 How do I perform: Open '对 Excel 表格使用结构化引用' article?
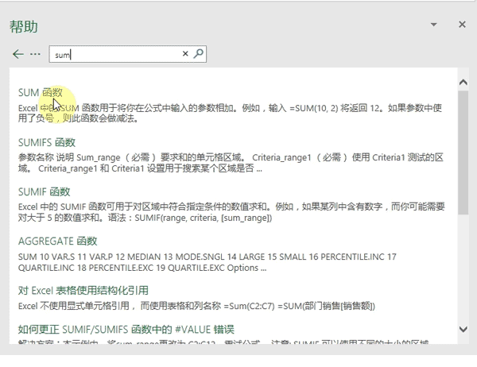[x=83, y=291]
